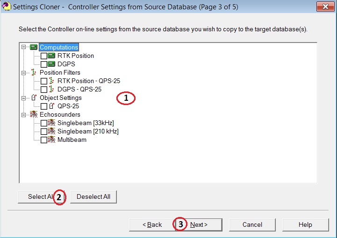337x238 pixels.
Task: Click the Multibeam echosounder icon
Action: click(x=51, y=140)
